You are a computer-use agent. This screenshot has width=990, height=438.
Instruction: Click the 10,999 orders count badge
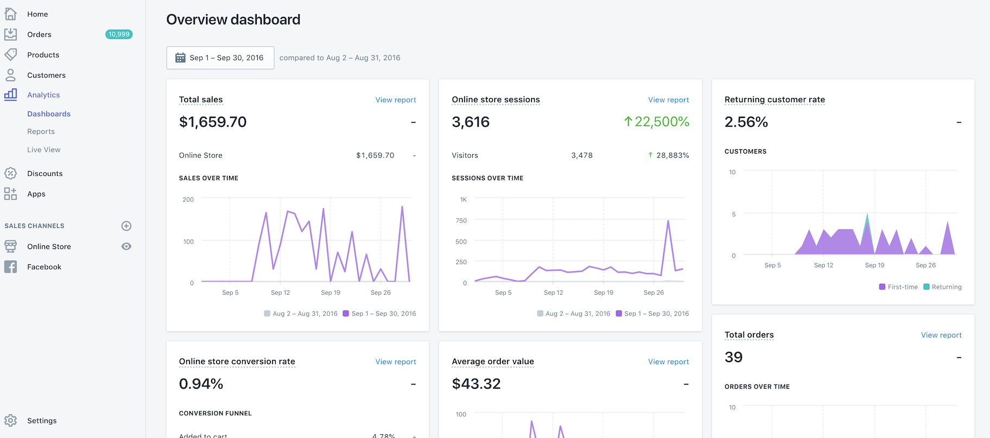[119, 34]
